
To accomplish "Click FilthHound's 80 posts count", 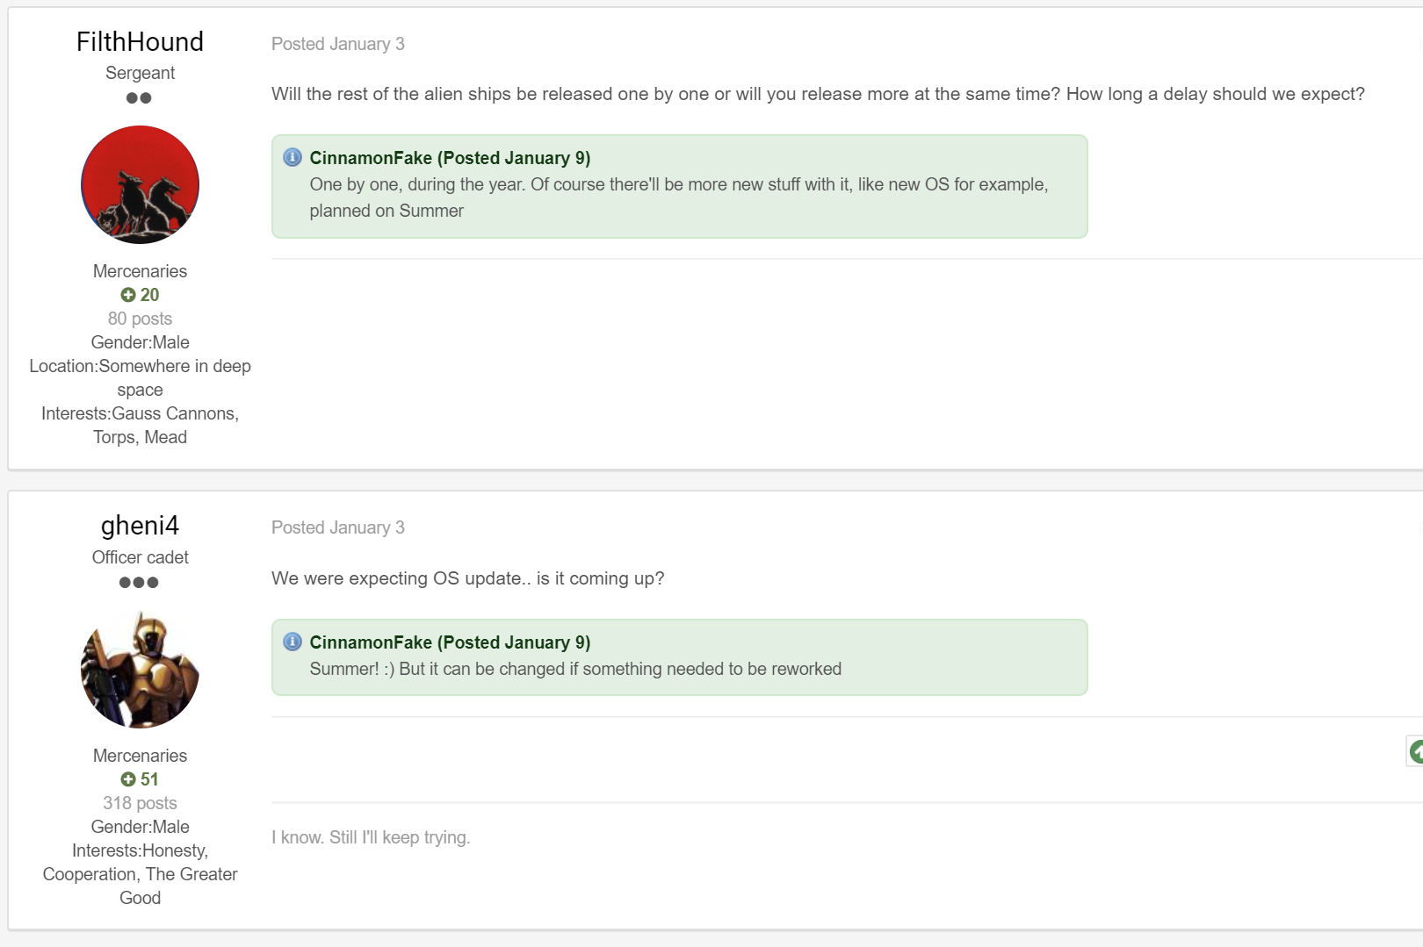I will [140, 319].
